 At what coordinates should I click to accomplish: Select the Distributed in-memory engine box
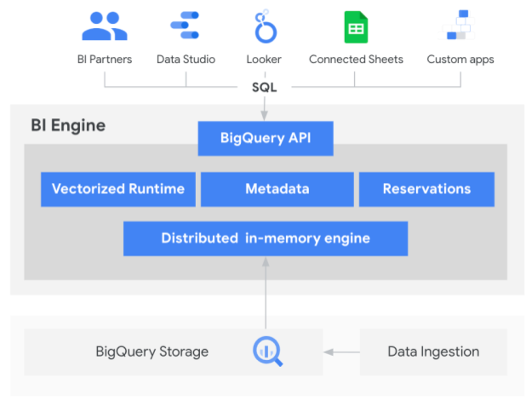tap(266, 238)
